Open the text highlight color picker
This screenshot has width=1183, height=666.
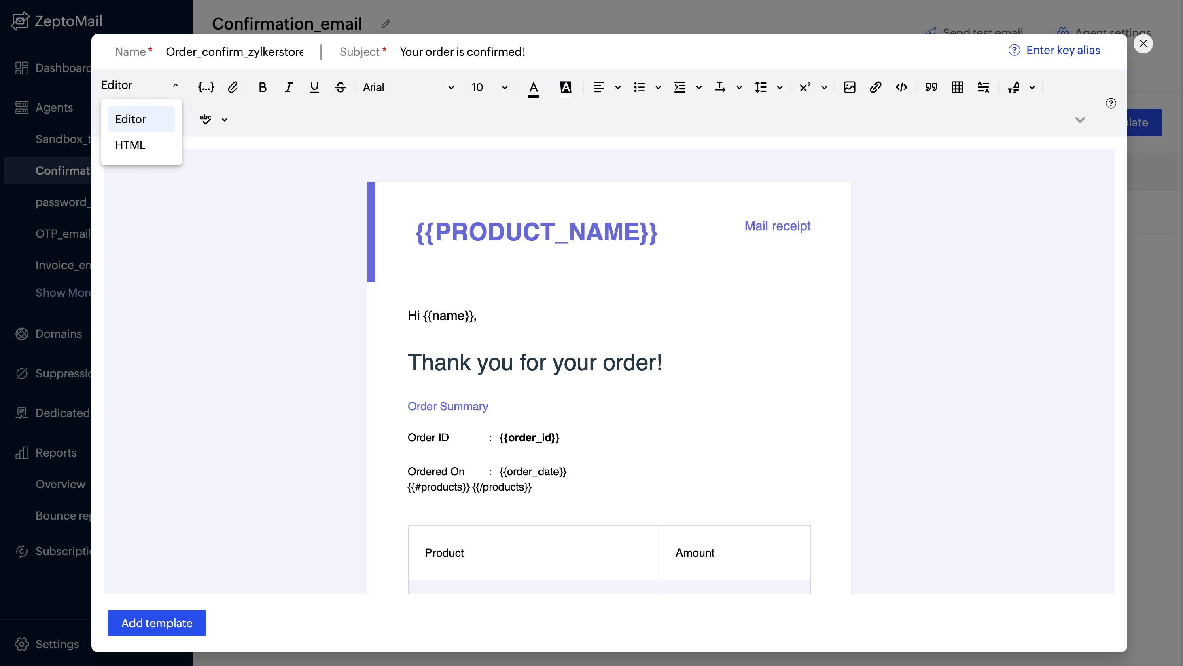pyautogui.click(x=566, y=87)
